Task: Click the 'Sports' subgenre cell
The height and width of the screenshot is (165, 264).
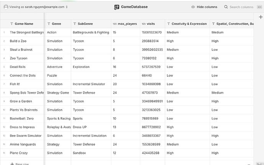Action: [91, 118]
